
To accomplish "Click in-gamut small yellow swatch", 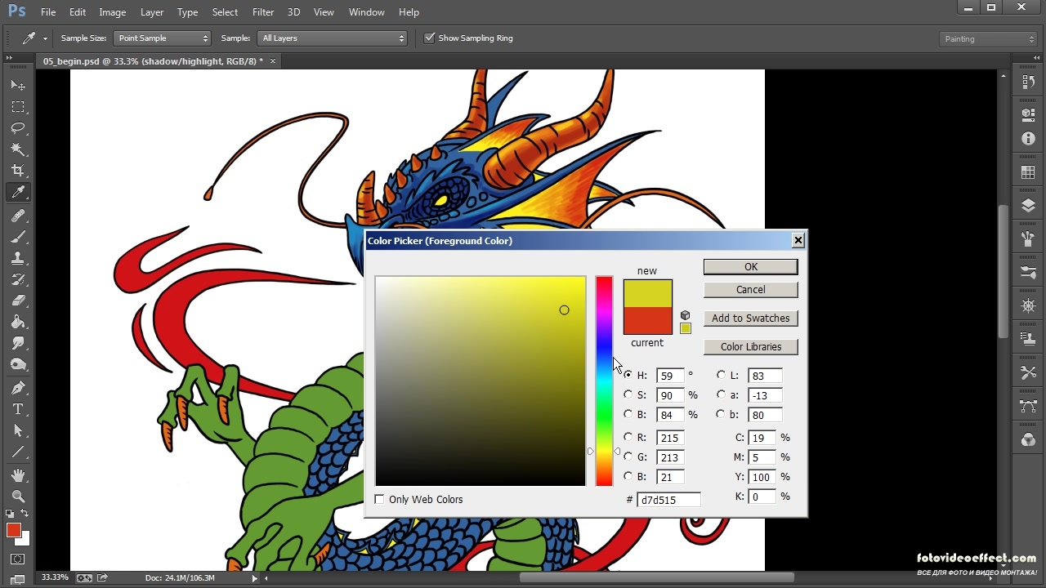I will pyautogui.click(x=686, y=328).
